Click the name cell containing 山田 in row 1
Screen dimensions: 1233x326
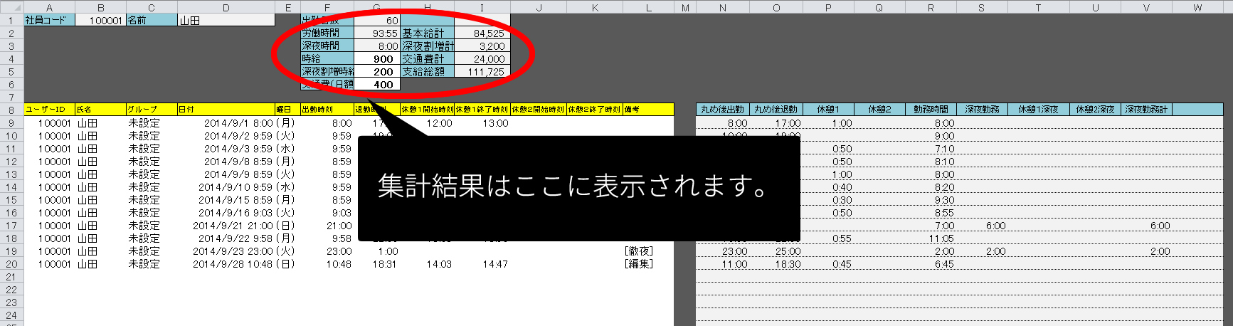pyautogui.click(x=226, y=20)
